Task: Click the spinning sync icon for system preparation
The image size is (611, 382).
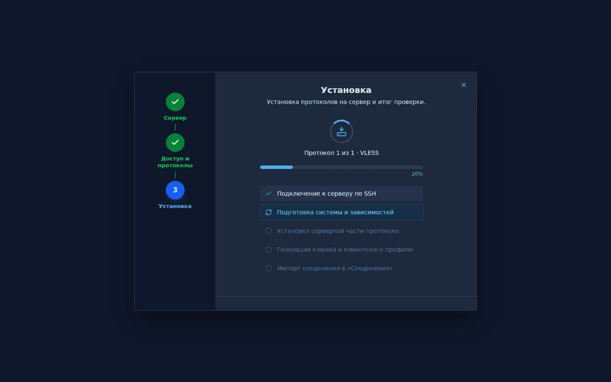Action: 269,212
